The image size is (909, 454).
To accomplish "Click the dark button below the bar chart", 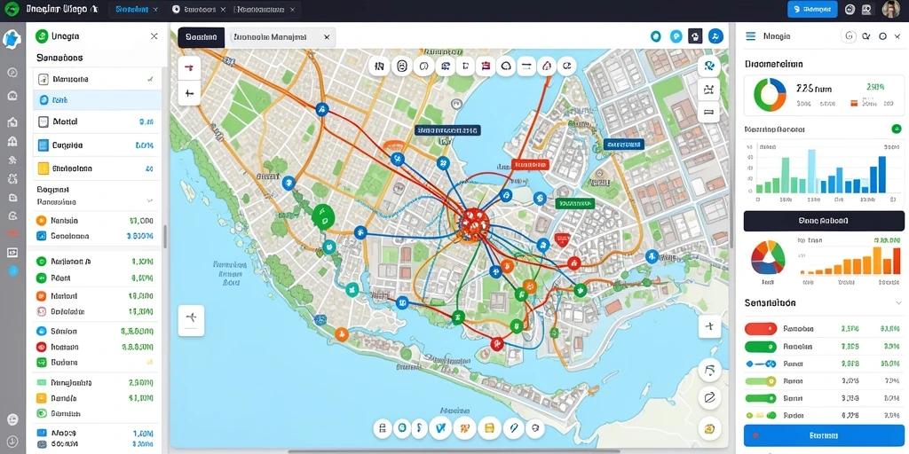I will (824, 221).
